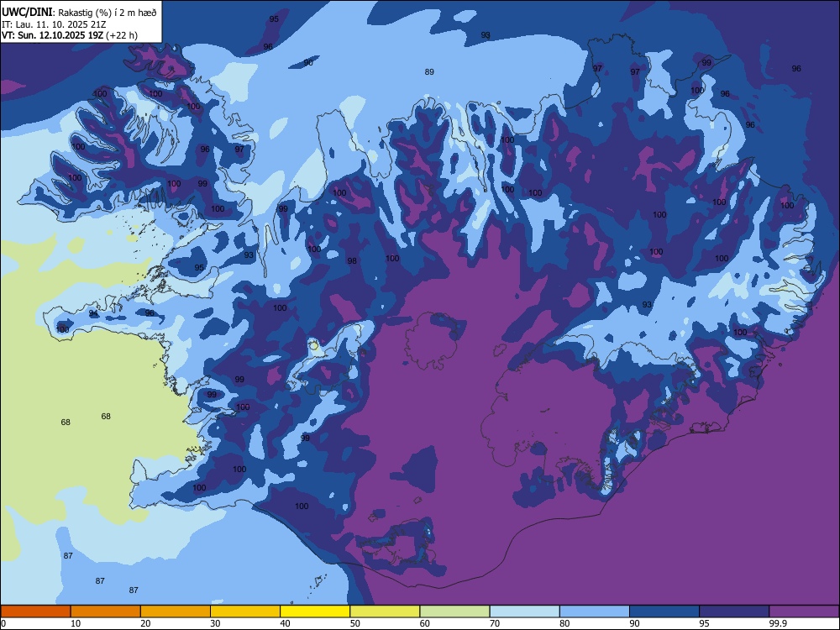Click the medium blue 80–90 legend swatch
This screenshot has height=630, width=840.
pyautogui.click(x=595, y=612)
